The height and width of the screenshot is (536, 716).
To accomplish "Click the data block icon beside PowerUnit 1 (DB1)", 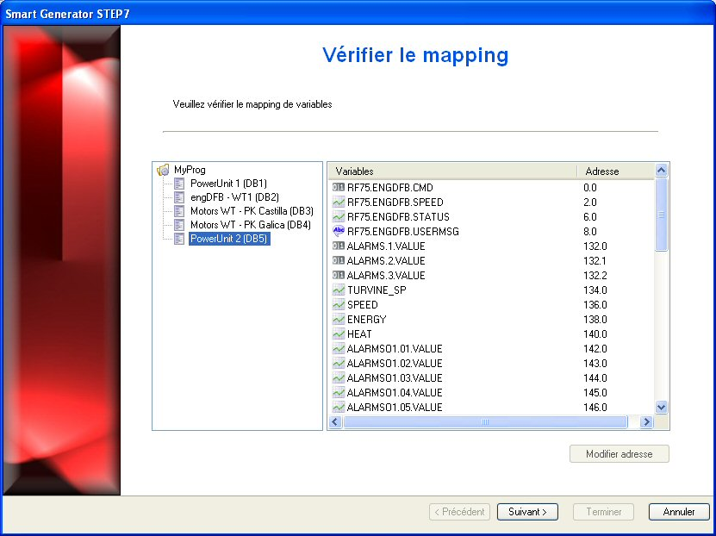I will tap(179, 184).
